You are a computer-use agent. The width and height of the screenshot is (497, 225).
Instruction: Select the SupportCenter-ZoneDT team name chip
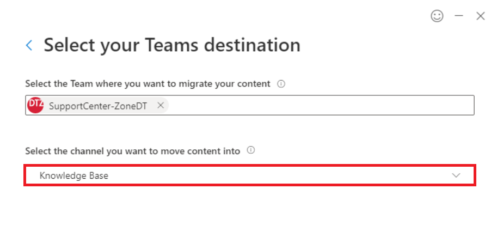[98, 106]
